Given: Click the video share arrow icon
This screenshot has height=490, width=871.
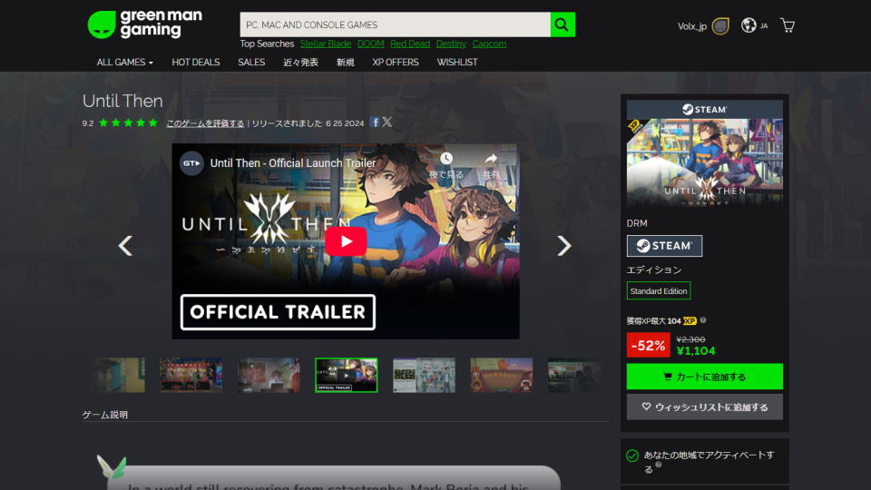Looking at the screenshot, I should pyautogui.click(x=491, y=159).
